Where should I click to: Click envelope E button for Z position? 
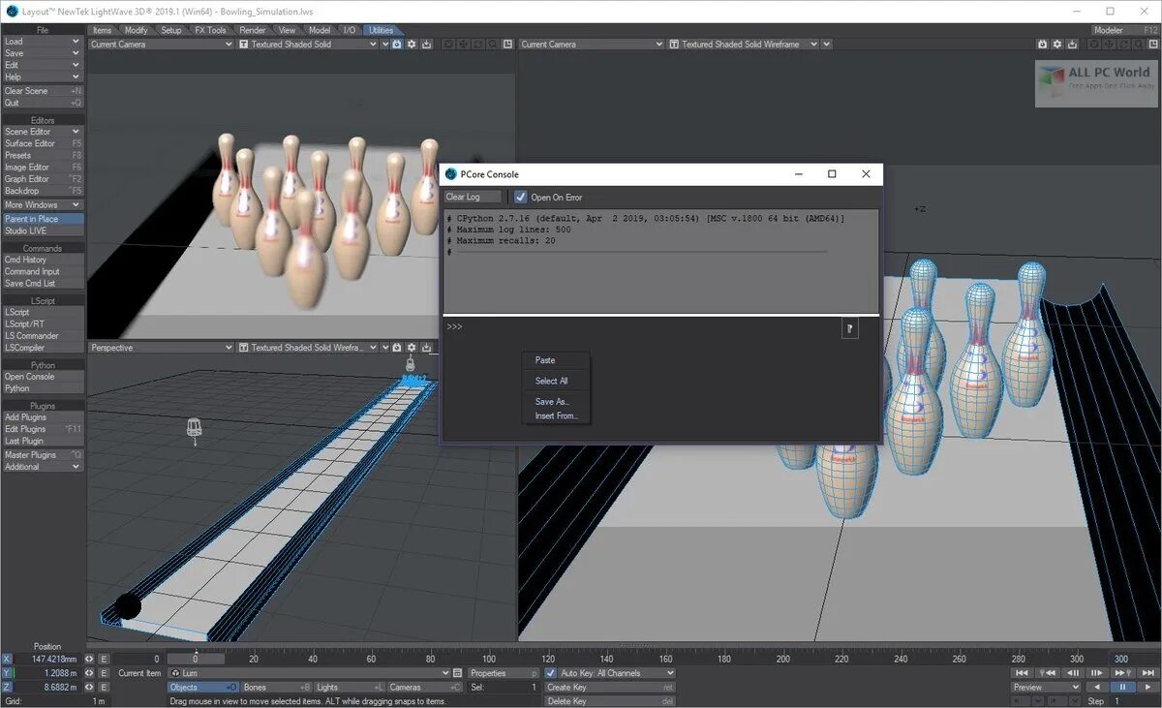point(104,687)
